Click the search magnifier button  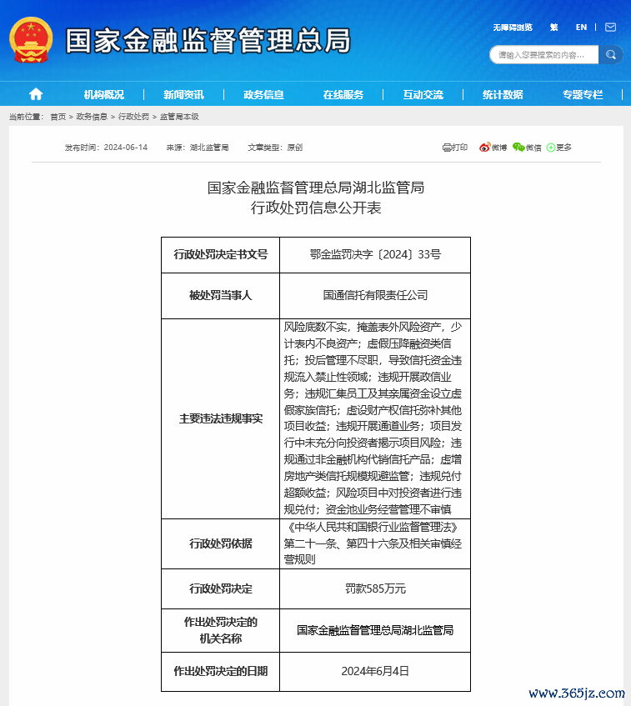tap(611, 54)
